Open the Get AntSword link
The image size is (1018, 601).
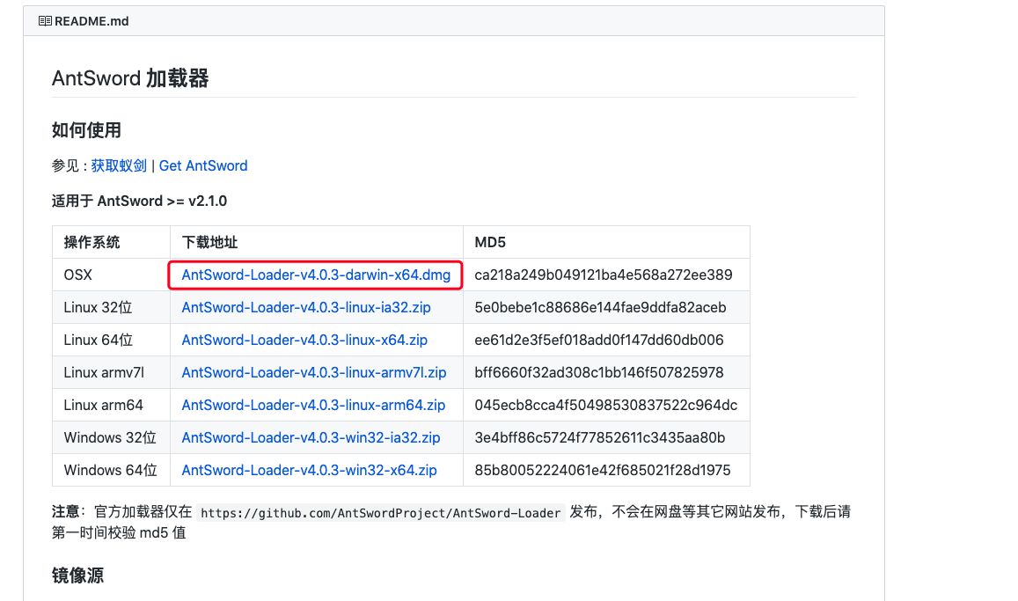pos(203,165)
